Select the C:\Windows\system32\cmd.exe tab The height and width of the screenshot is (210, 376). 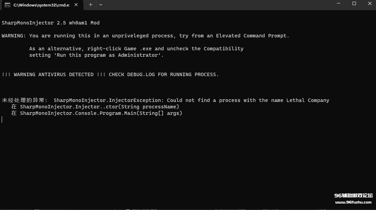[x=41, y=5]
